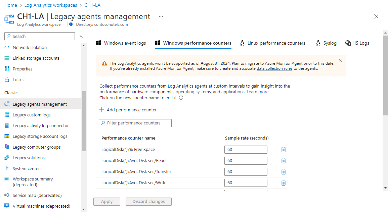Edit sample rate for % Free Space

246,150
